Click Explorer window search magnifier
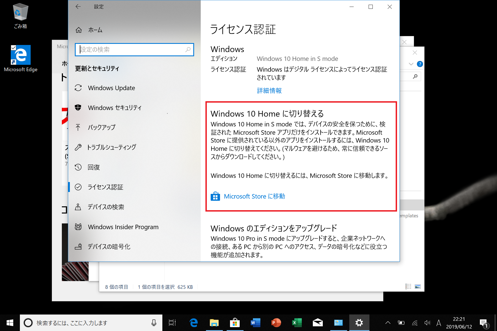The width and height of the screenshot is (497, 331). click(415, 76)
